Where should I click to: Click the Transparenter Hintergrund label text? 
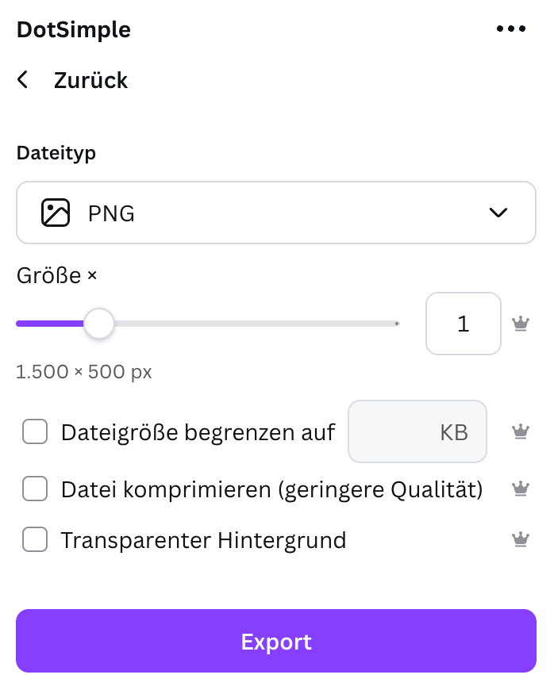[203, 540]
